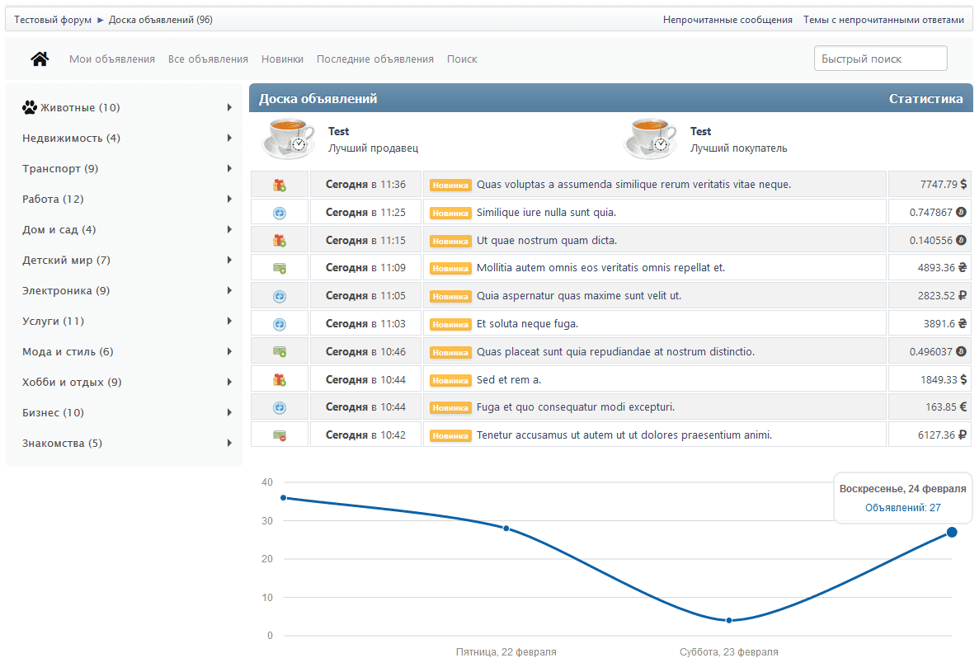Click the Суббота, 23 февраля chart point
The height and width of the screenshot is (672, 979).
pyautogui.click(x=729, y=620)
